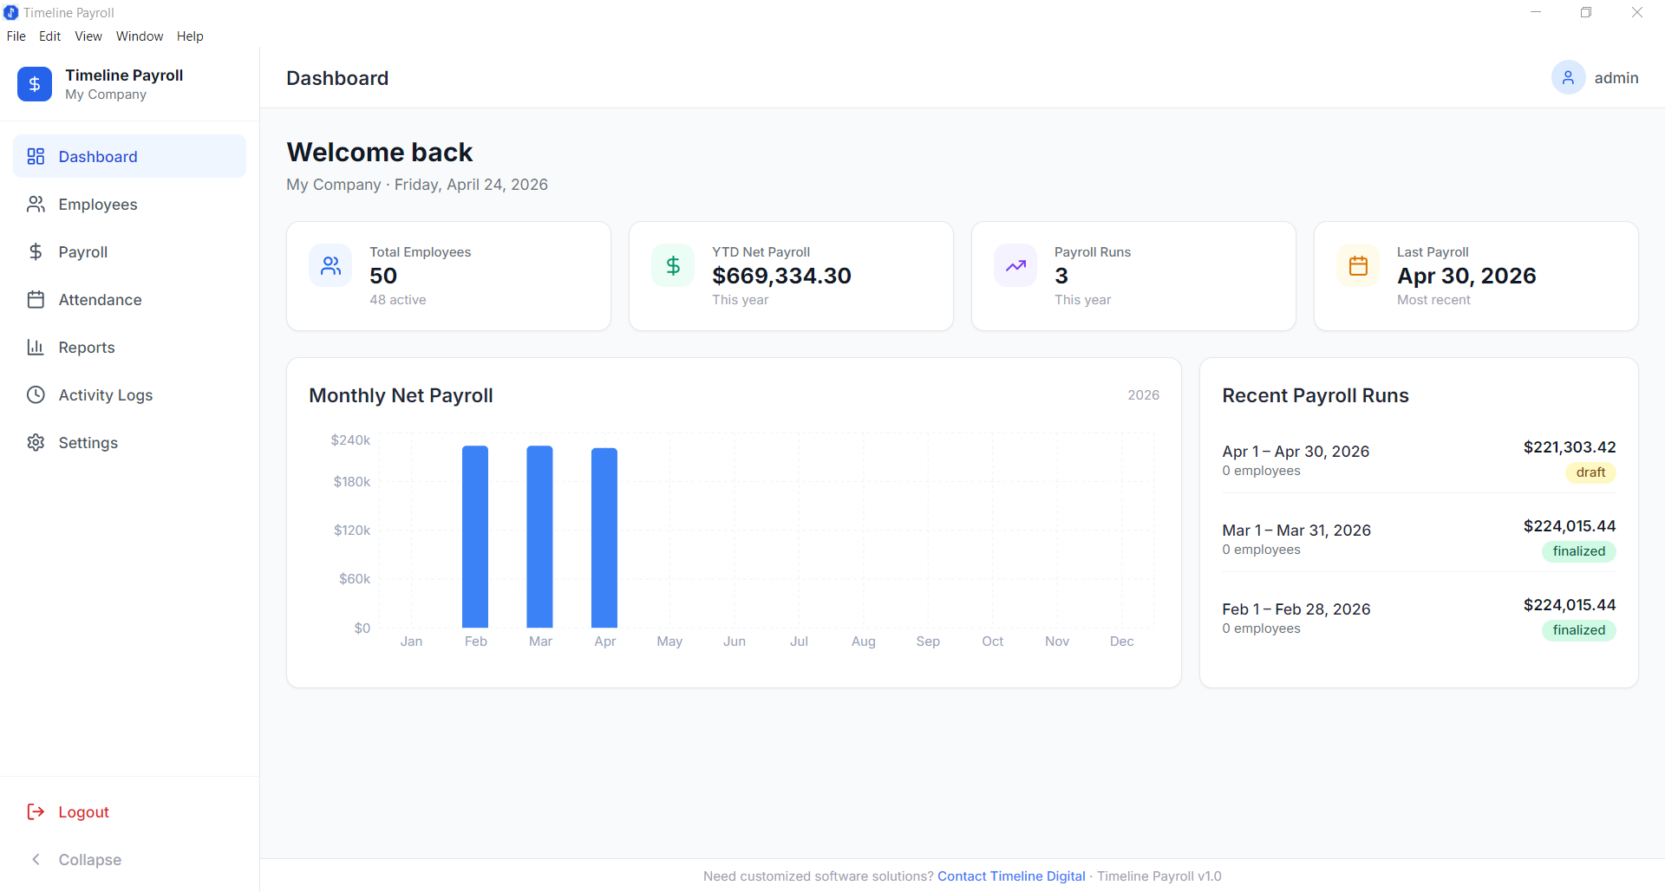Screen dimensions: 1665x892
Task: Click the red Logout arrow icon
Action: point(36,811)
